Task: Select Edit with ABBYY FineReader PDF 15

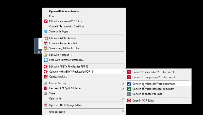Action: coord(84,67)
